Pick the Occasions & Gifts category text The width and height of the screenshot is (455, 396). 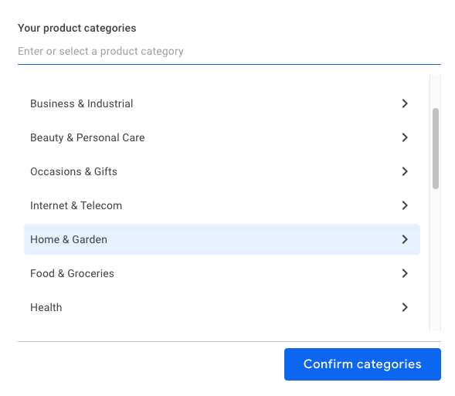[x=73, y=171]
